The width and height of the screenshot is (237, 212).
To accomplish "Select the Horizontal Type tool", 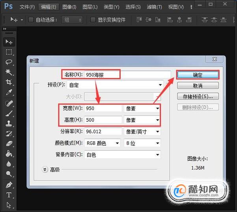I will pos(9,195).
